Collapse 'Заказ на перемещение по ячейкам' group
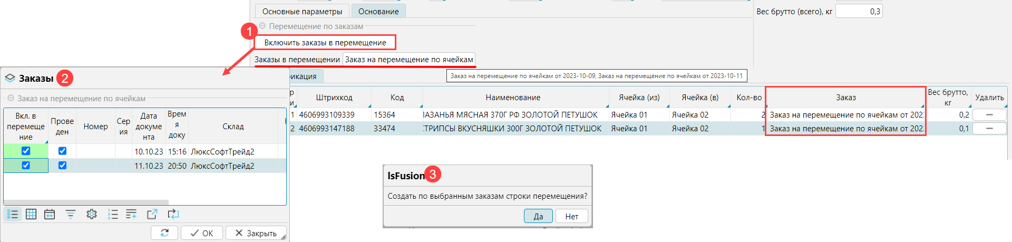Viewport: 1012px width, 242px height. pos(11,99)
